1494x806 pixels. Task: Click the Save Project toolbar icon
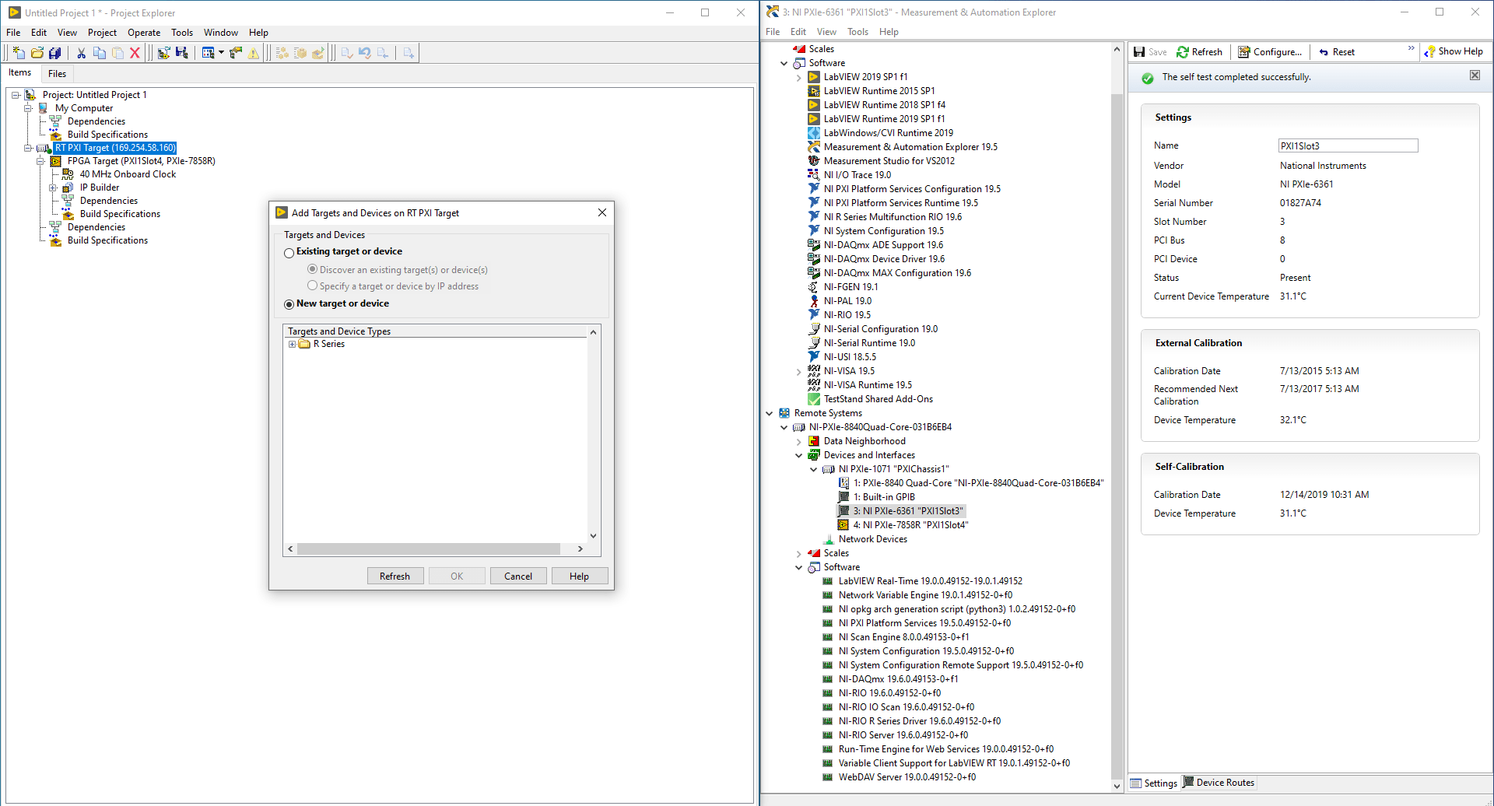coord(182,53)
